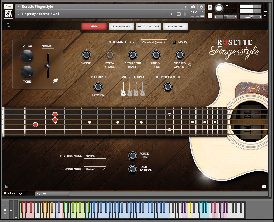The height and width of the screenshot is (222, 274).
Task: Click the leaf icon in signal panel
Action: (55, 80)
